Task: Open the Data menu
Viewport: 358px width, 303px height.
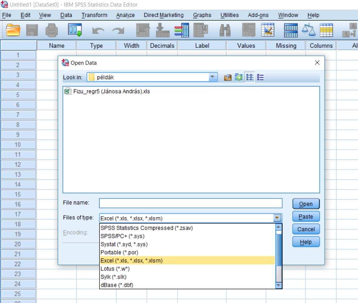Action: click(66, 15)
